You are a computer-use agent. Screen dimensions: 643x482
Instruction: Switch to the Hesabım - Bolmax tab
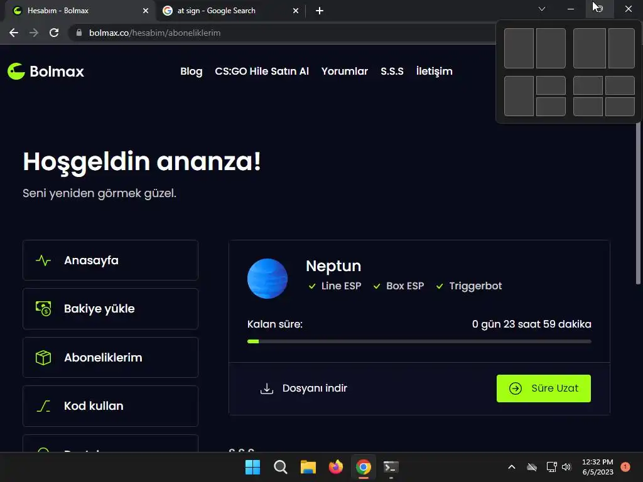tap(80, 11)
